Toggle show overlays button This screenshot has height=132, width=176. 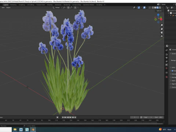point(144,8)
